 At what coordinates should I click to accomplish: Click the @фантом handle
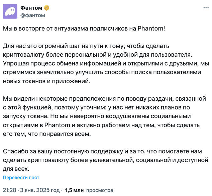point(33,15)
